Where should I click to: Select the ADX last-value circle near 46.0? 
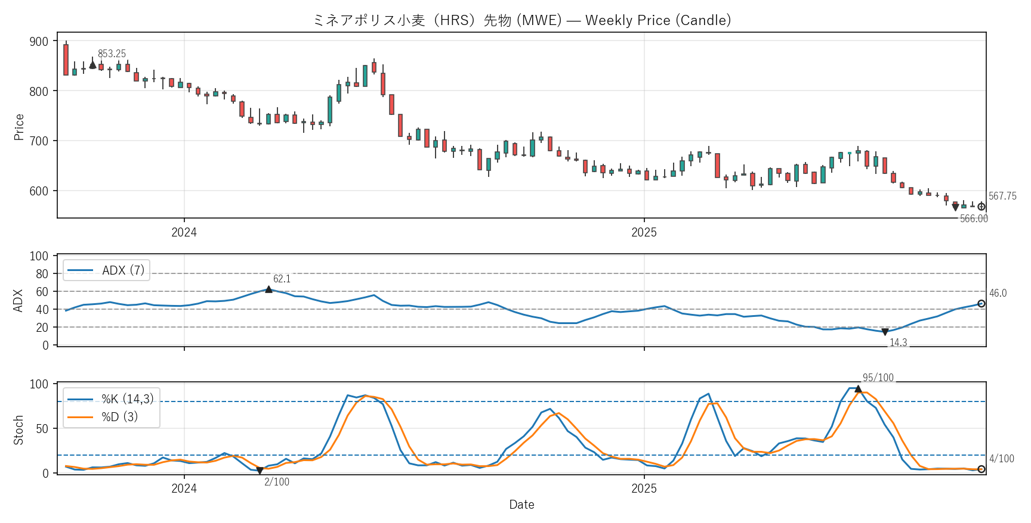[x=981, y=304]
